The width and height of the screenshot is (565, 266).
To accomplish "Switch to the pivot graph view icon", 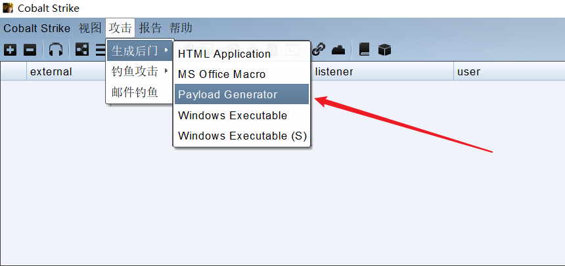I will coord(81,50).
